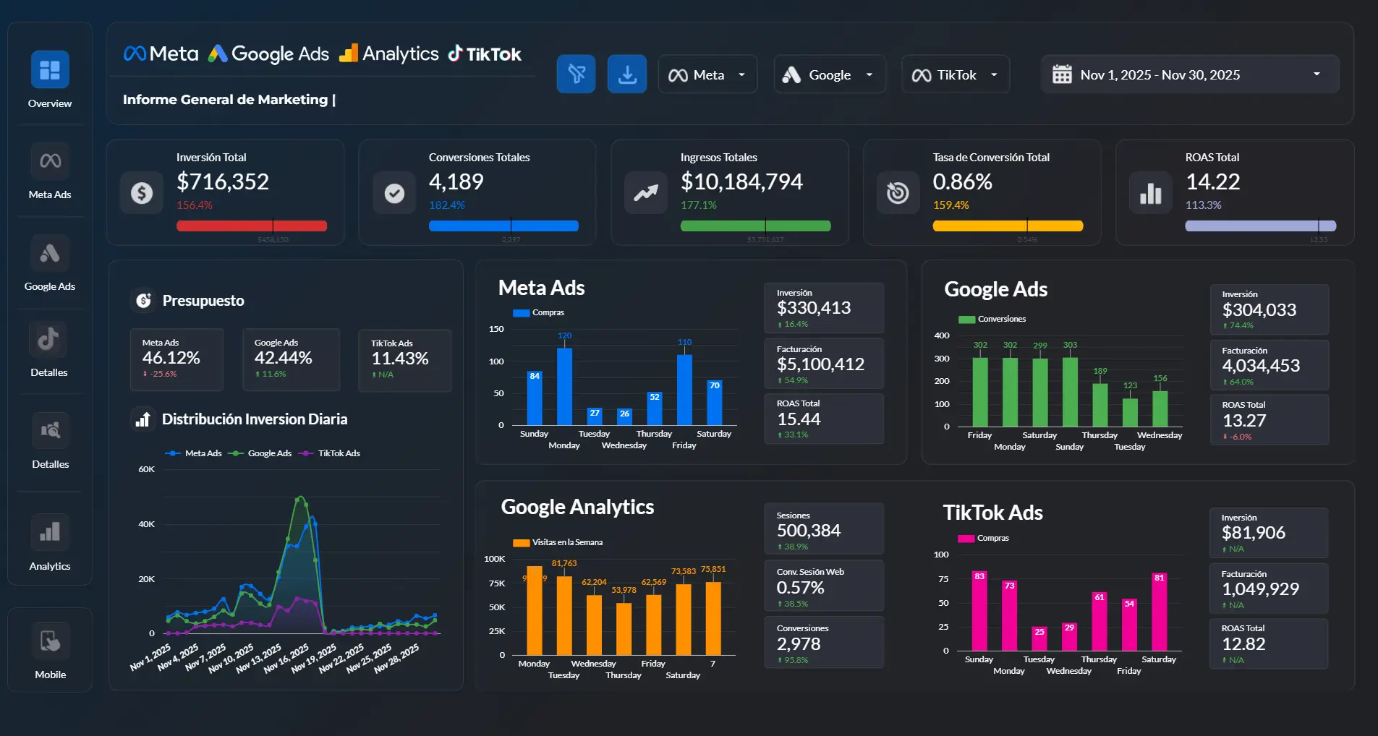Image resolution: width=1378 pixels, height=736 pixels.
Task: Click the target icon on Tasa de Conversión
Action: click(898, 192)
